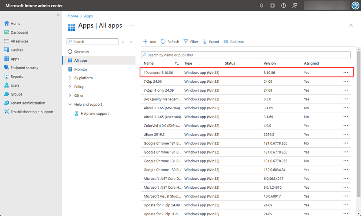This screenshot has width=361, height=216.
Task: Click the help question mark icon
Action: [284, 6]
